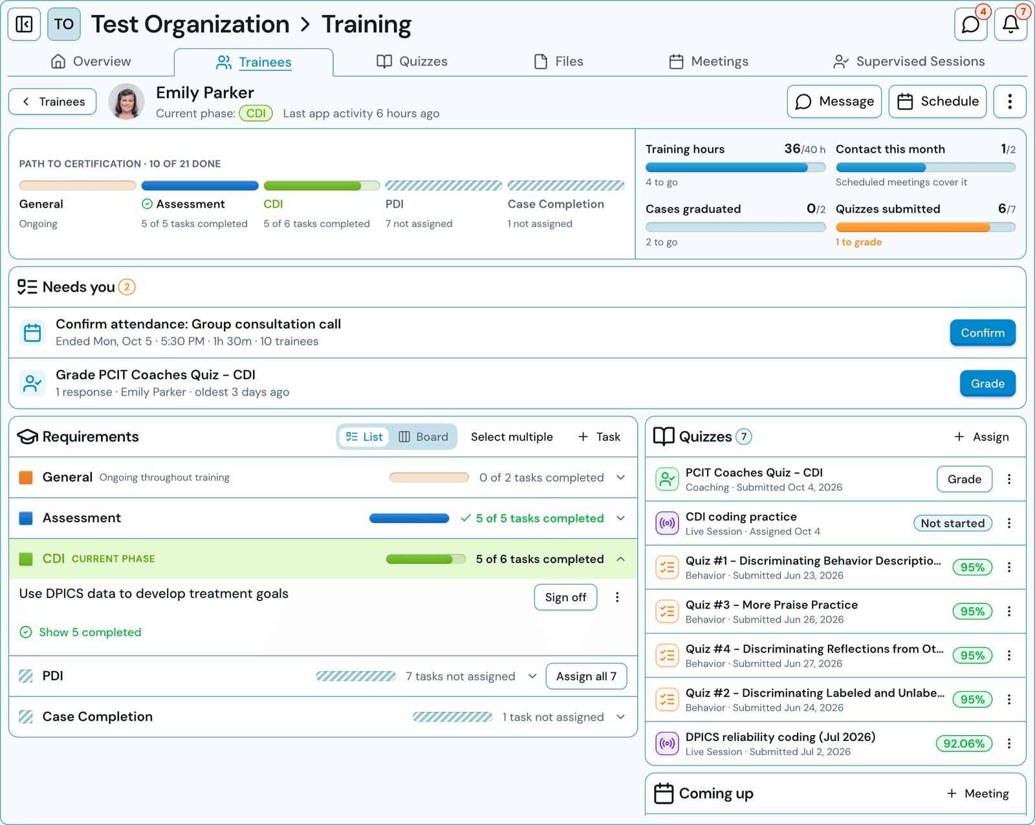Open options menu for Quiz #1 row
Viewport: 1035px width, 825px height.
click(x=1009, y=567)
